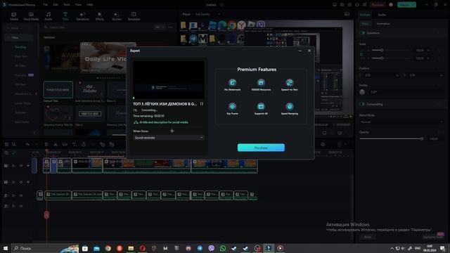Show hidden system tray icons
This screenshot has height=253, width=450.
392,248
